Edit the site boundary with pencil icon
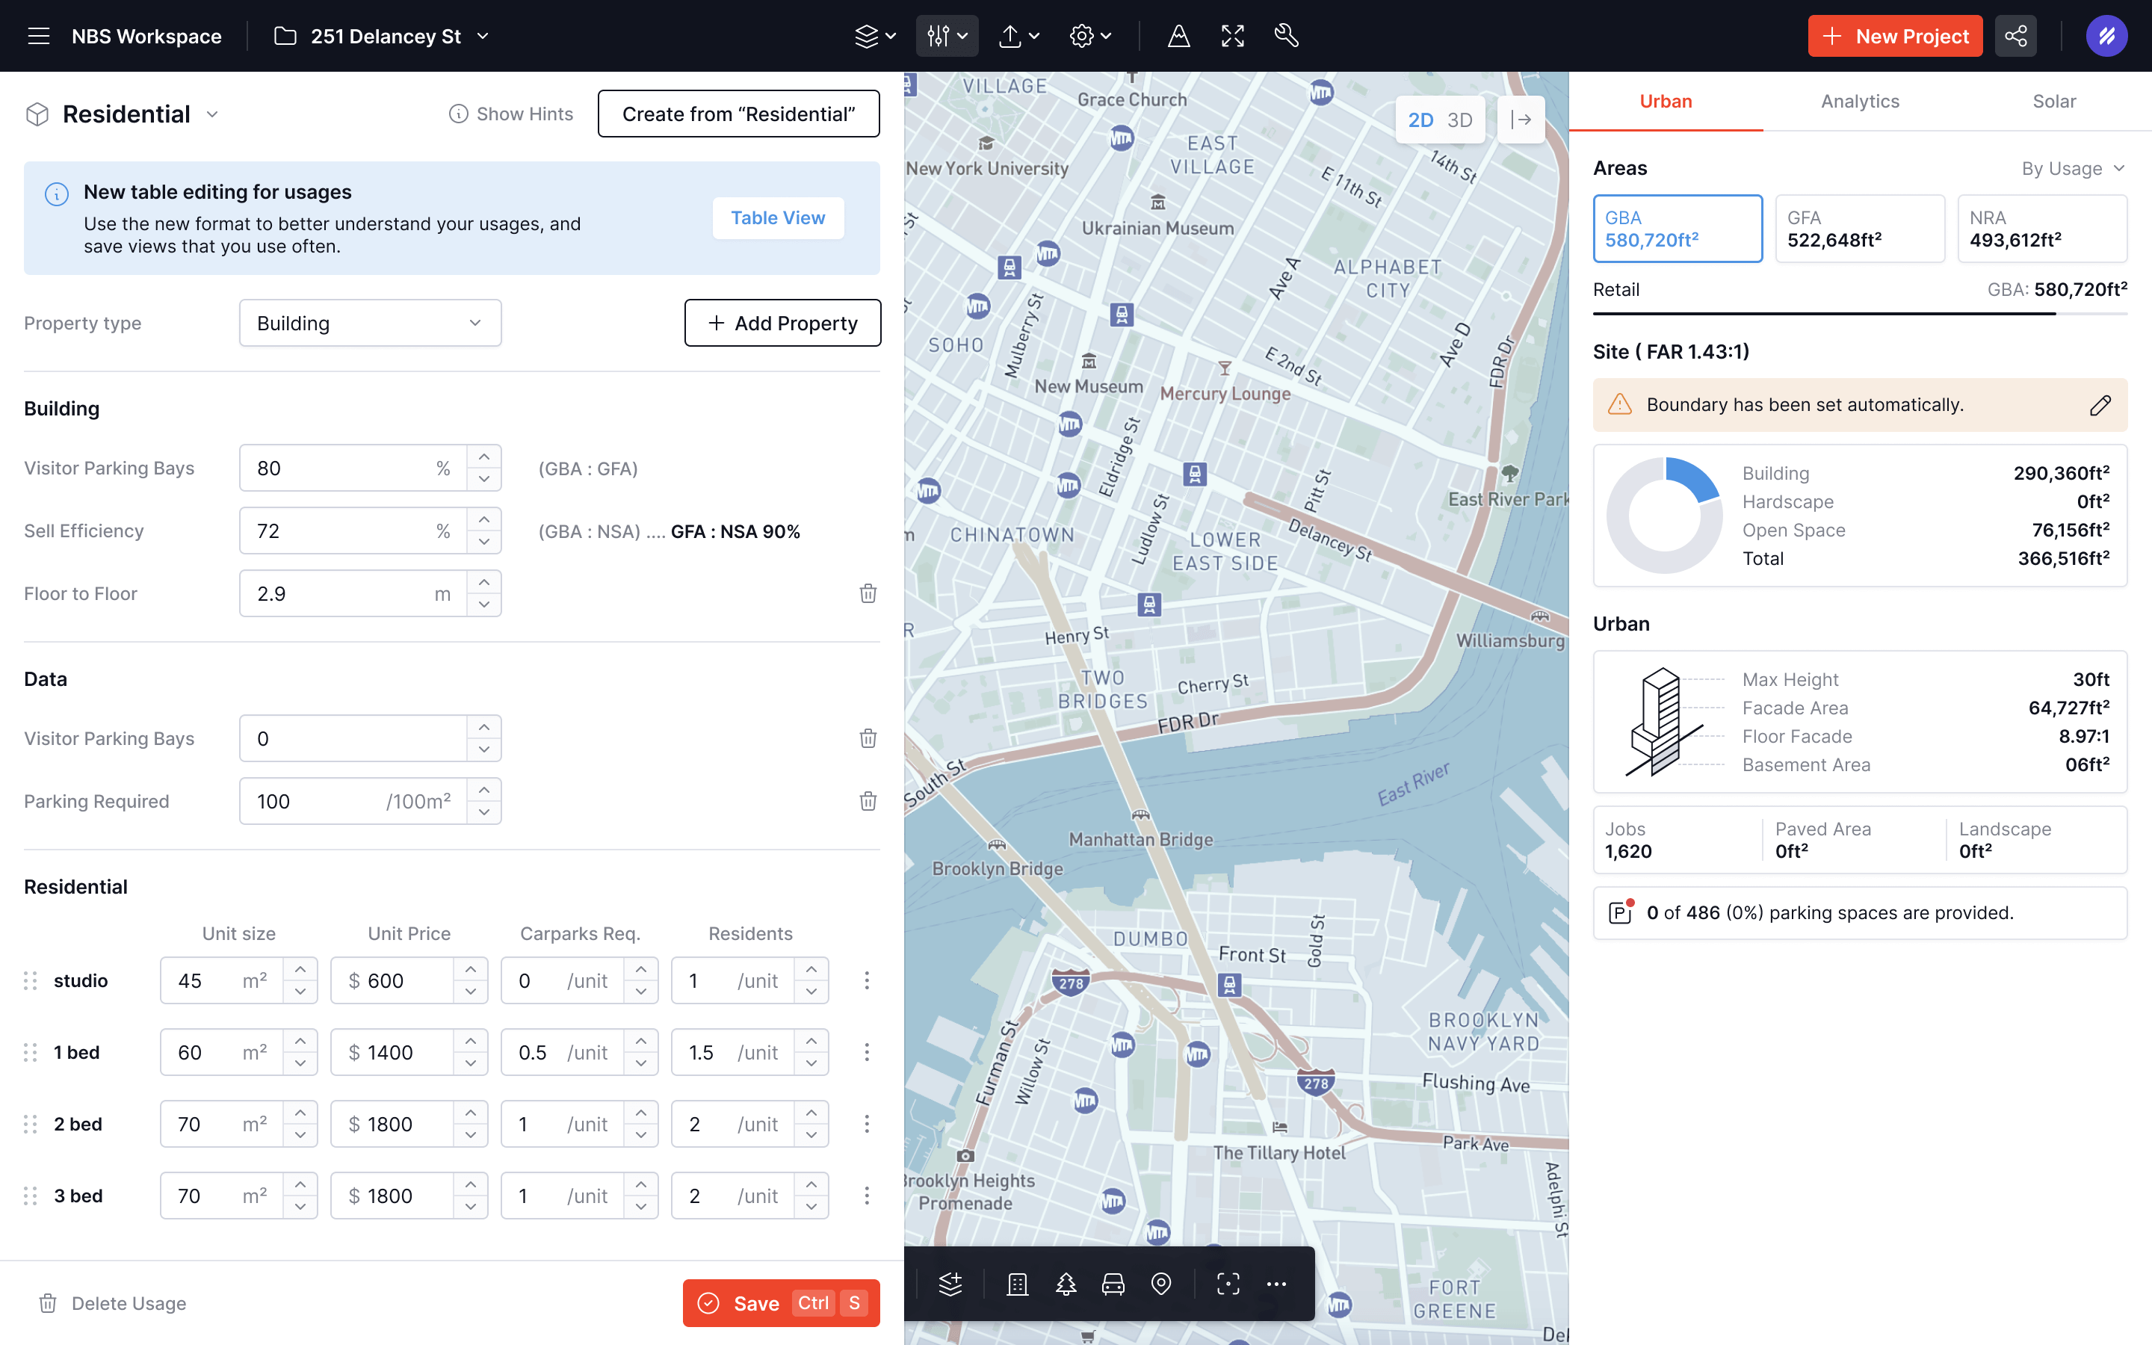Screen dimensions: 2152x1345 (x=2100, y=406)
